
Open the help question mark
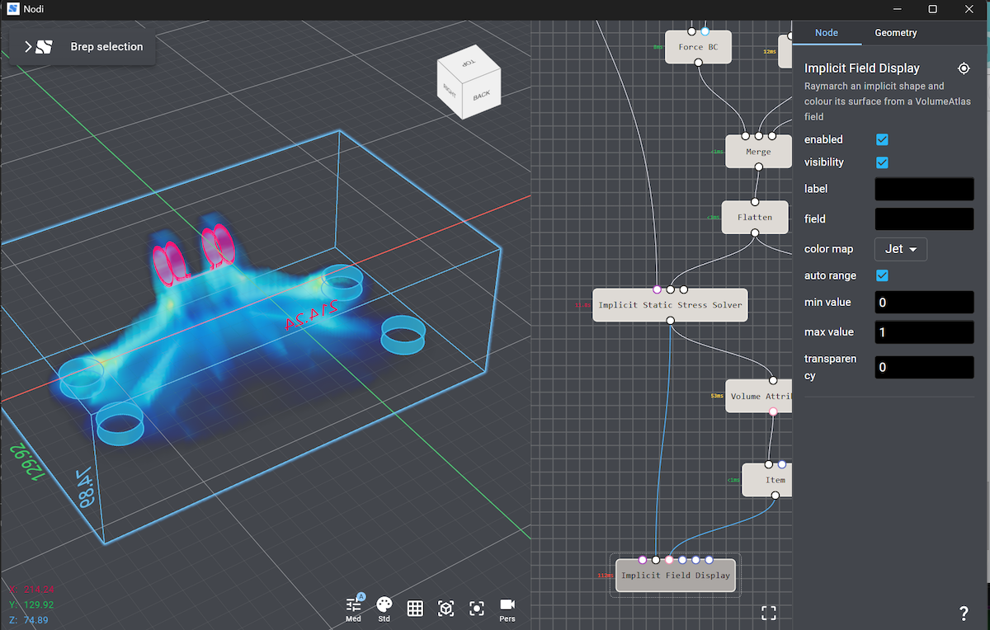point(964,614)
